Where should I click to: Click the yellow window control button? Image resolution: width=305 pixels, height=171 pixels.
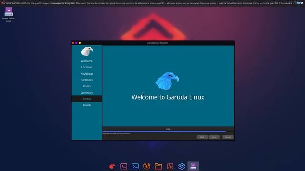[80, 43]
